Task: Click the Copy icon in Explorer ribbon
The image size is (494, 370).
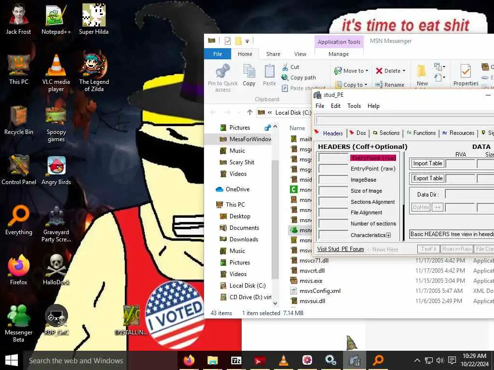Action: tap(249, 75)
